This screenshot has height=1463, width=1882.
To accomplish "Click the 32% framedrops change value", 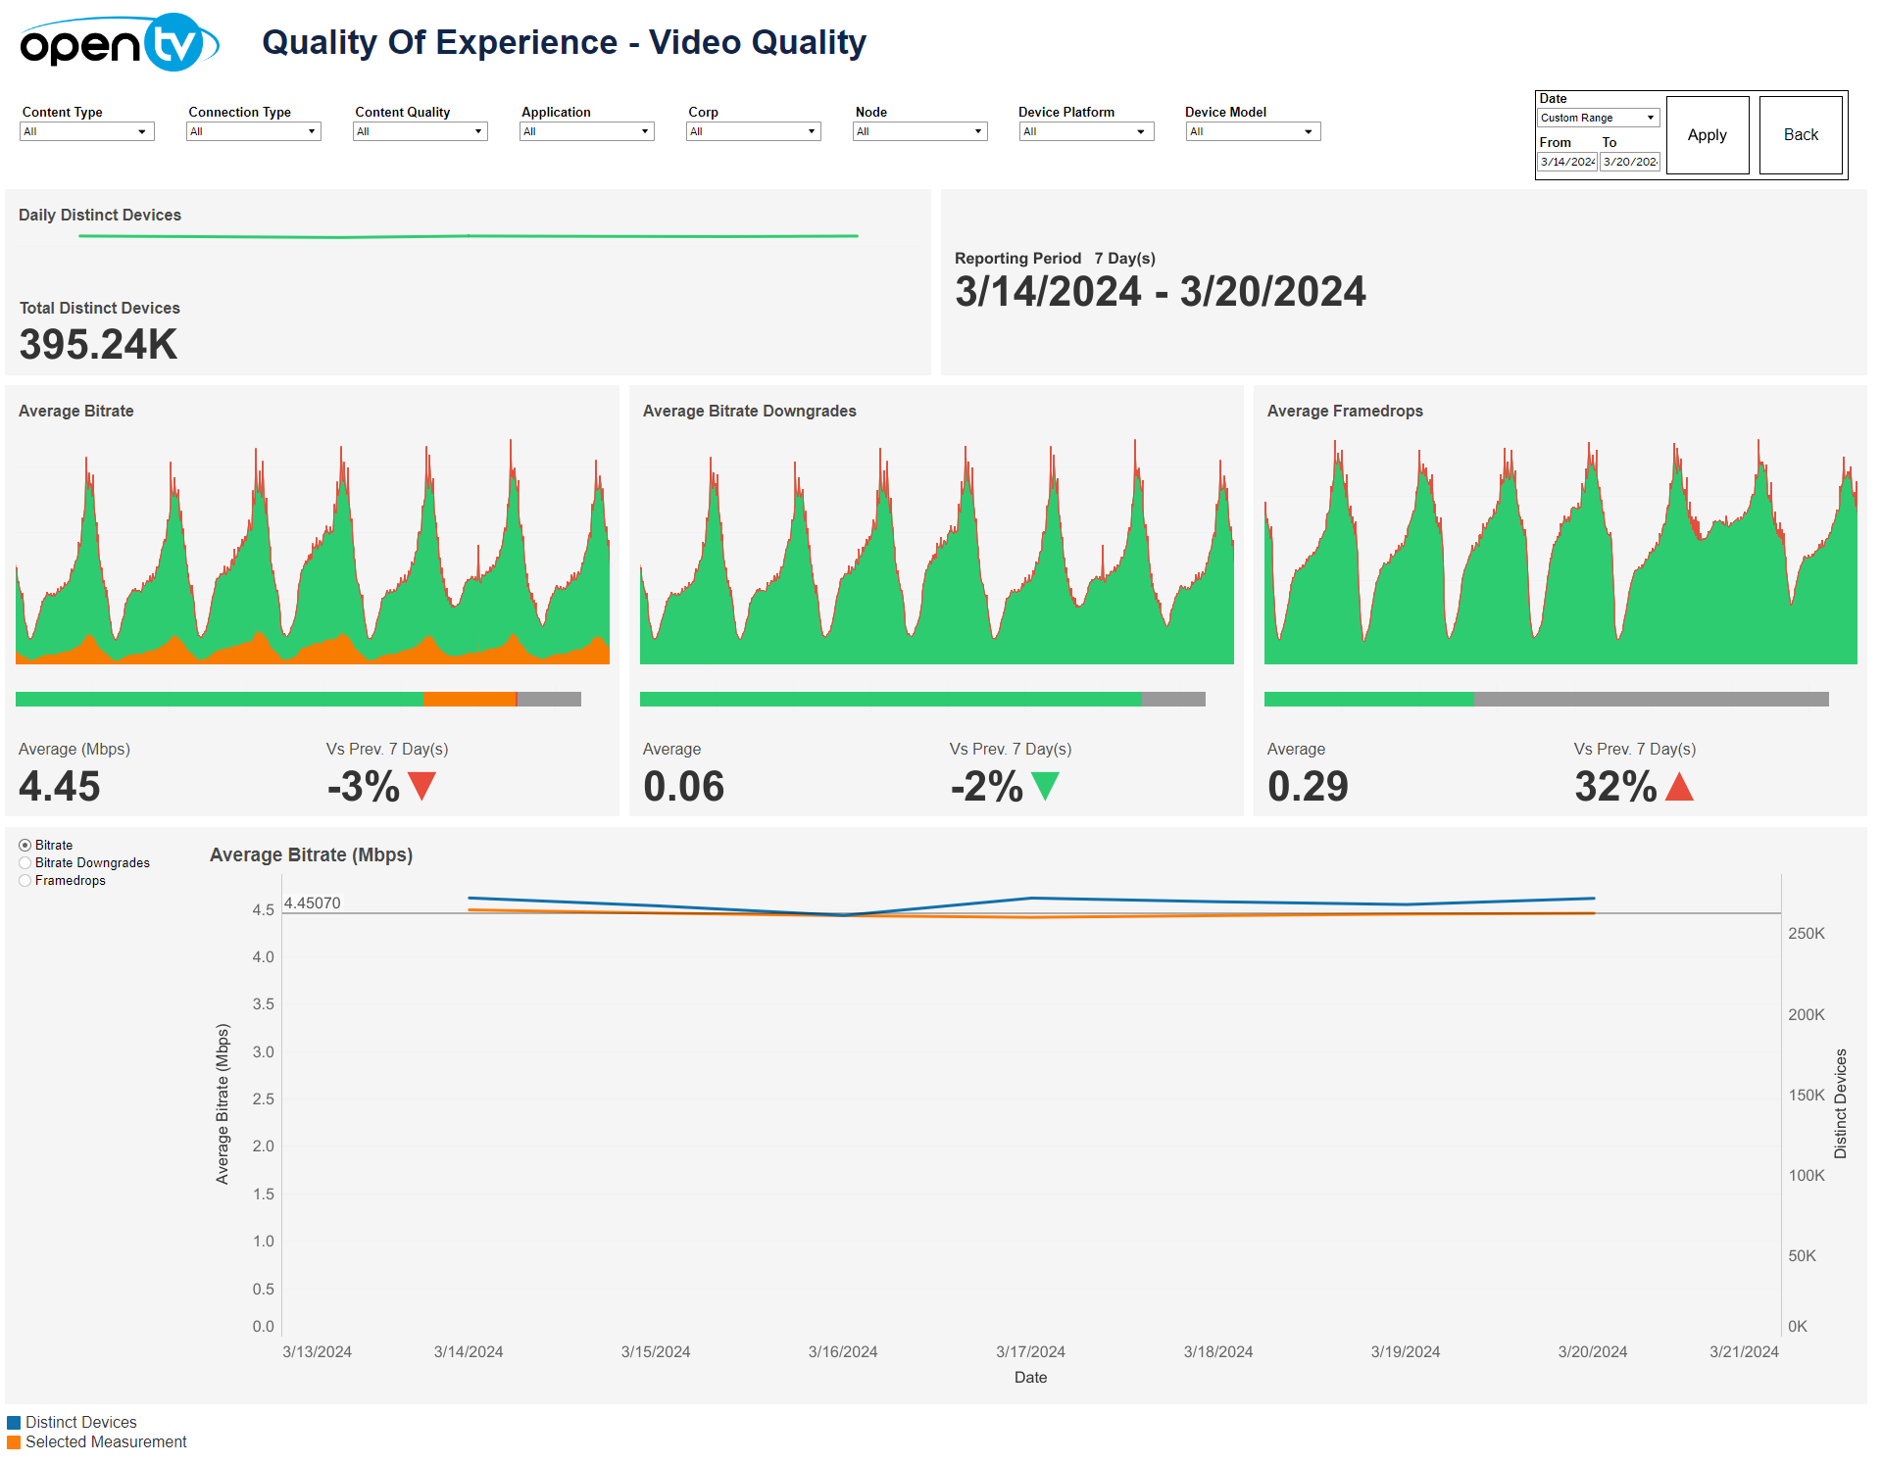I will (x=1615, y=786).
